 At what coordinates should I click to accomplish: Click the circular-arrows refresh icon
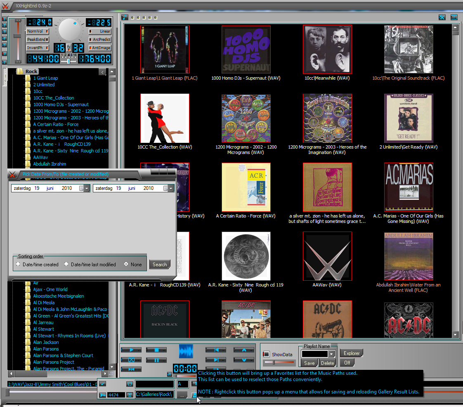coord(130,384)
